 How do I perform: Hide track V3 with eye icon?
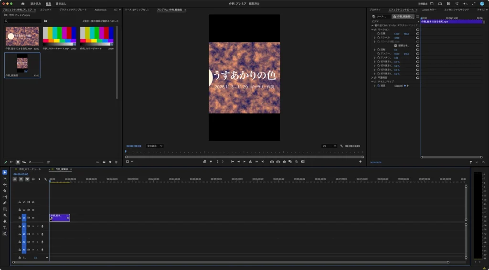33,202
